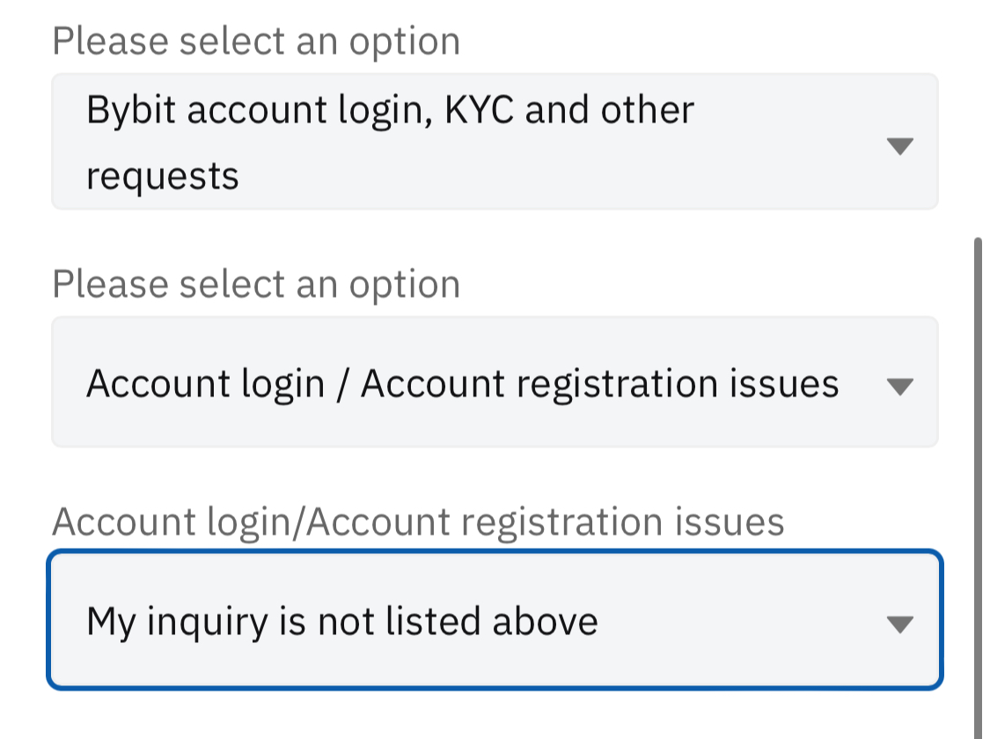The width and height of the screenshot is (990, 739).
Task: Click arrow beside Bybit account login option
Action: coord(898,146)
